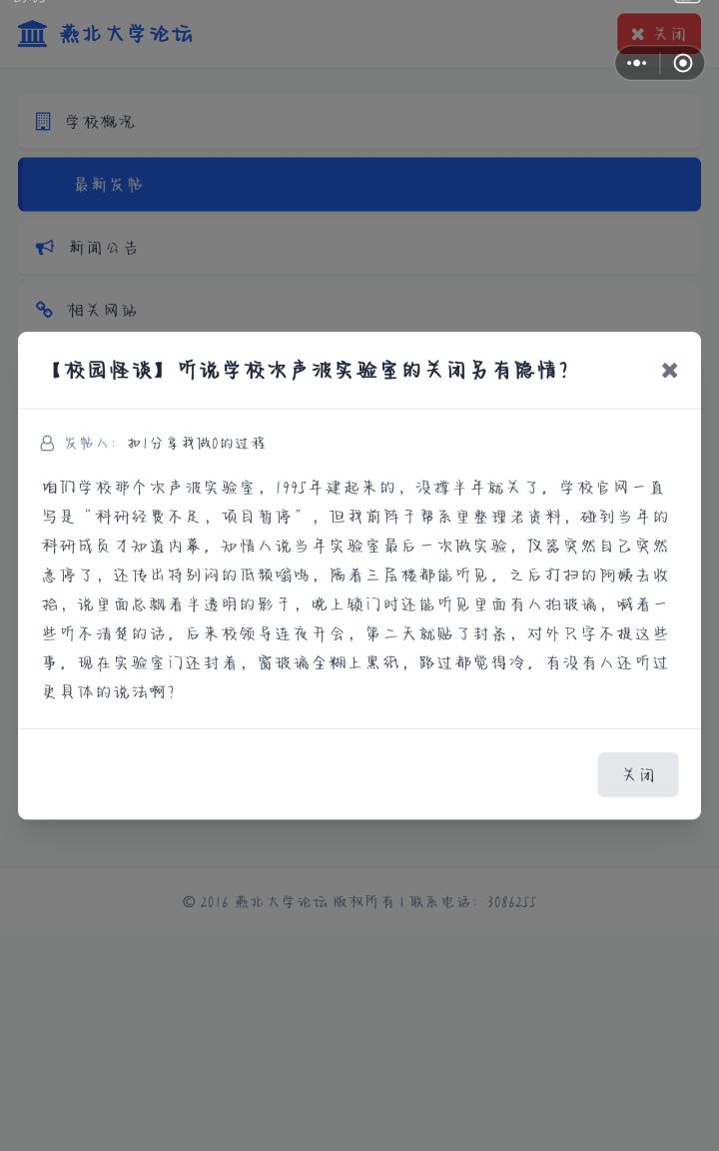Click the poster's user avatar icon
719x1151 pixels.
(47, 443)
